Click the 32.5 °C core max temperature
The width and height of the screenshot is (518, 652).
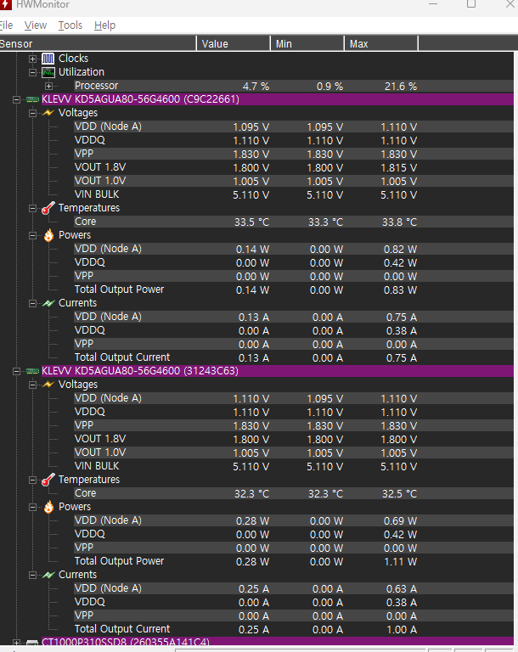[x=399, y=494]
